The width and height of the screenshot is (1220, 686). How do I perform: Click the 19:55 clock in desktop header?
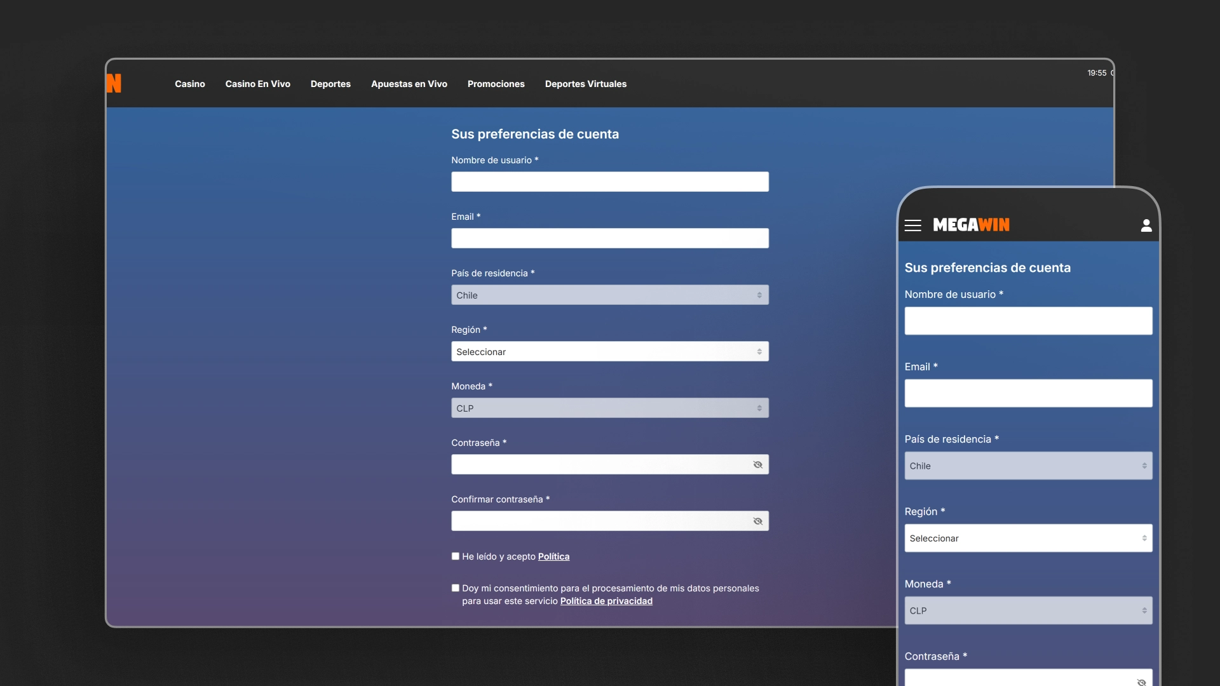[x=1097, y=73]
